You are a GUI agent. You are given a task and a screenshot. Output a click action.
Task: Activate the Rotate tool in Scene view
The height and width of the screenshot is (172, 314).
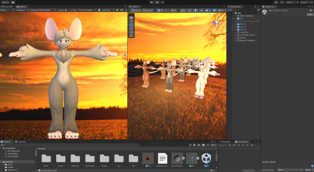click(131, 25)
